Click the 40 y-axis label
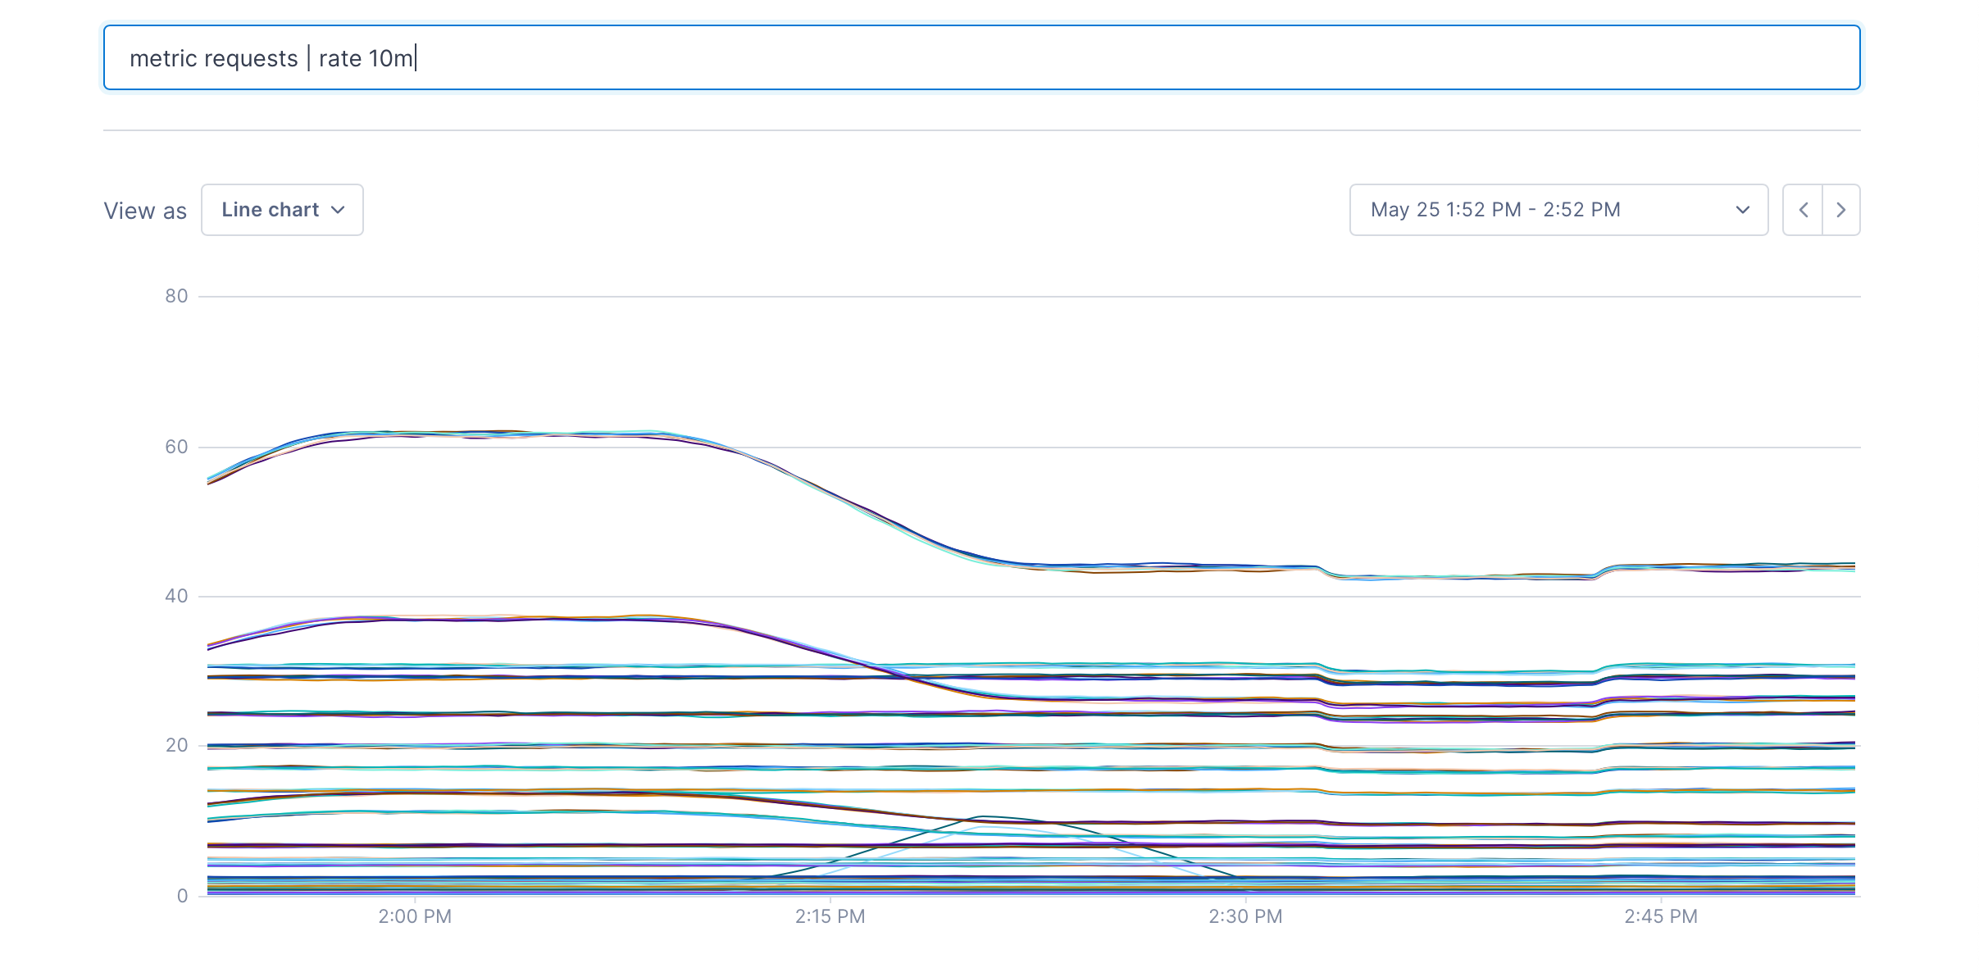The image size is (1979, 977). (176, 596)
